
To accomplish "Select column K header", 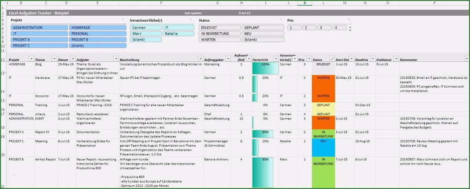I will click(x=305, y=3).
